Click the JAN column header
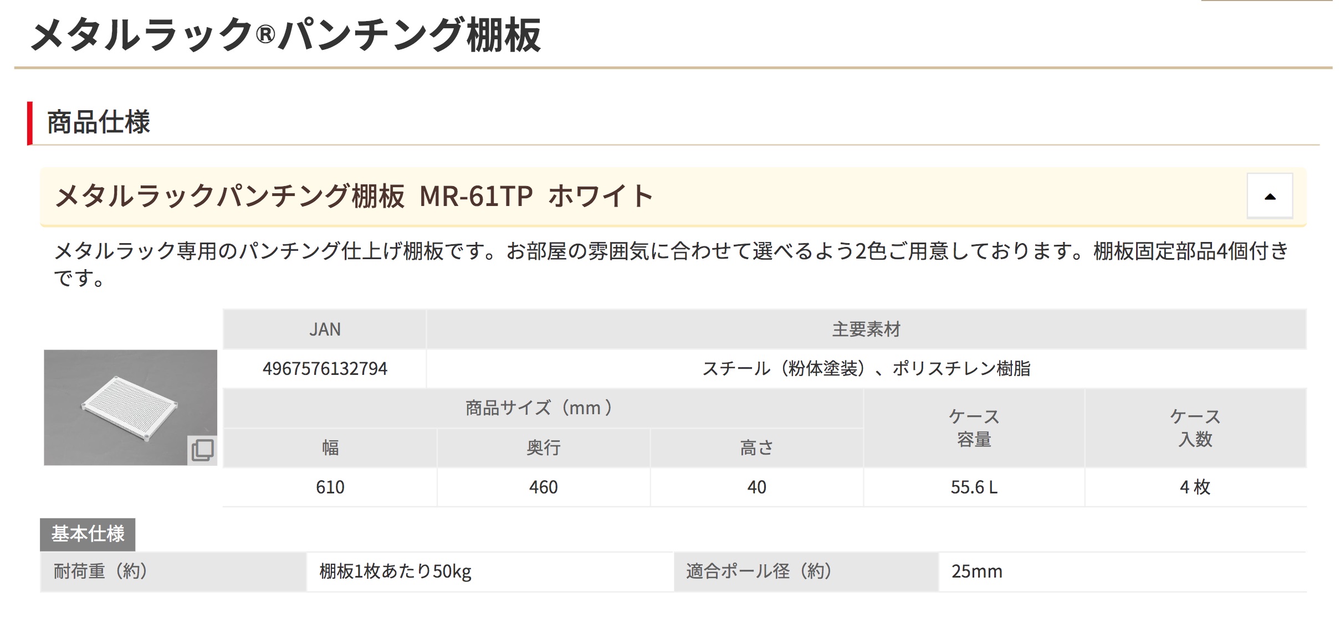This screenshot has width=1340, height=618. coord(325,329)
